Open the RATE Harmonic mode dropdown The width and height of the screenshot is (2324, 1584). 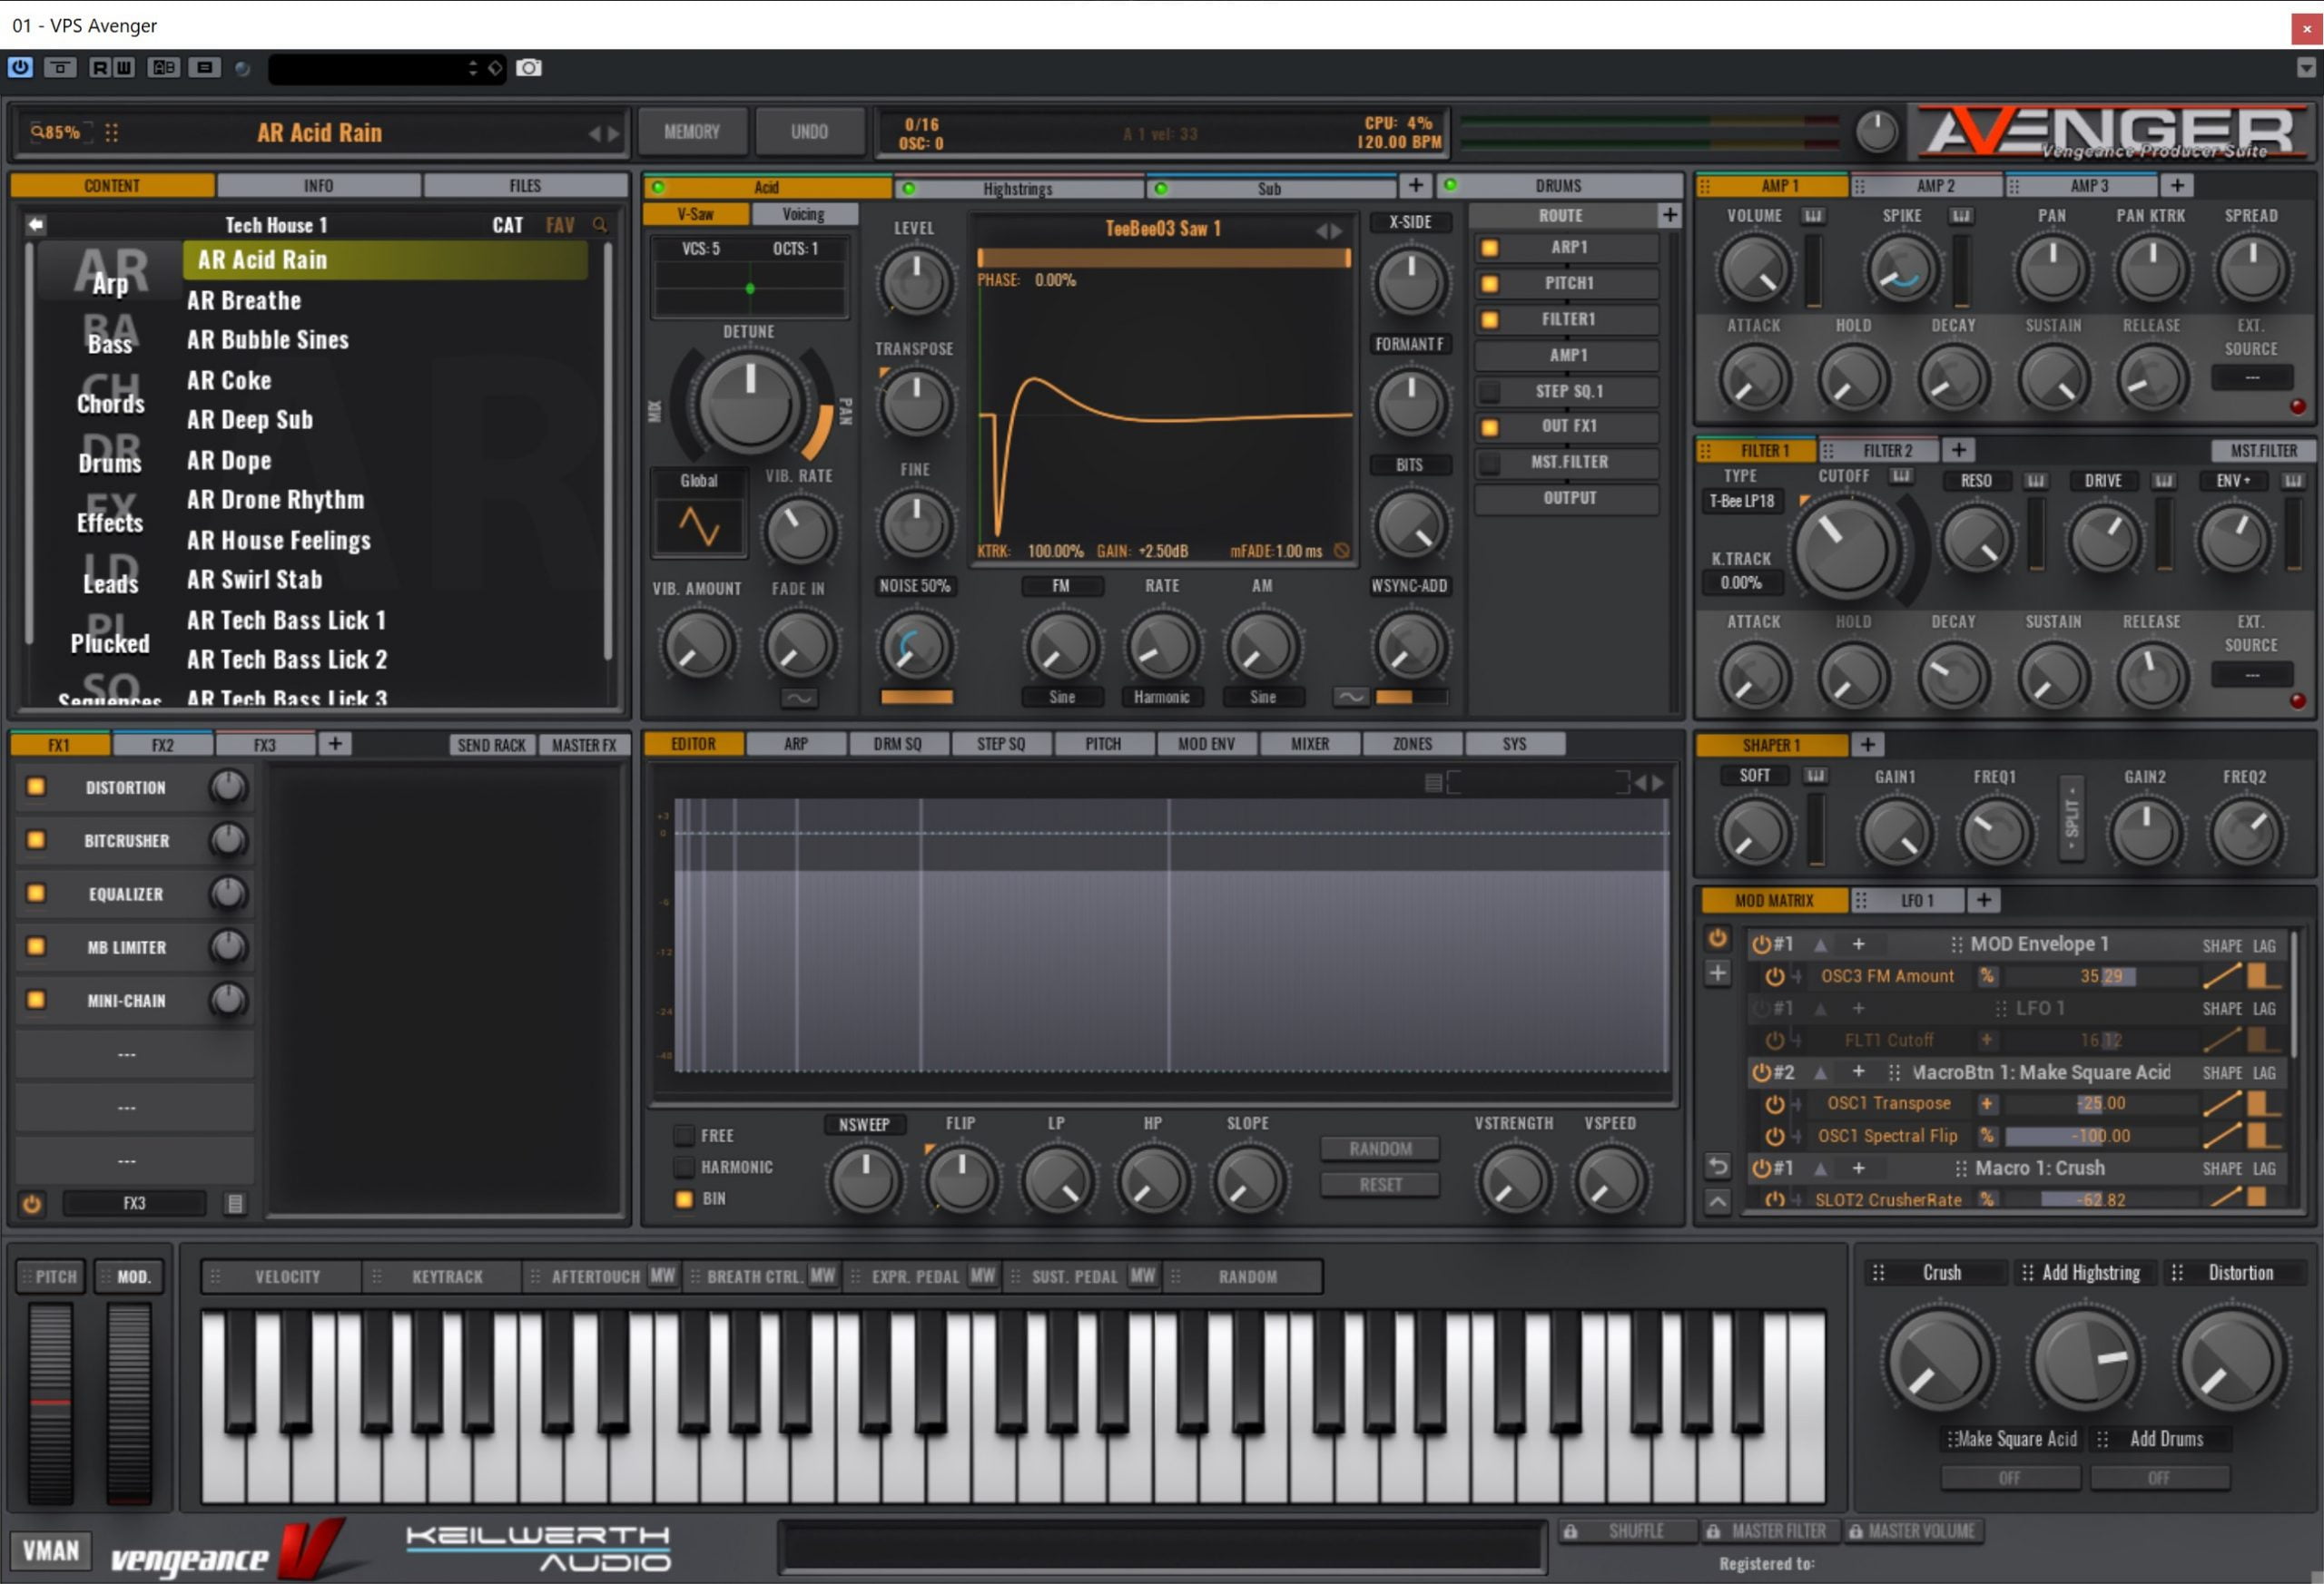click(x=1162, y=697)
